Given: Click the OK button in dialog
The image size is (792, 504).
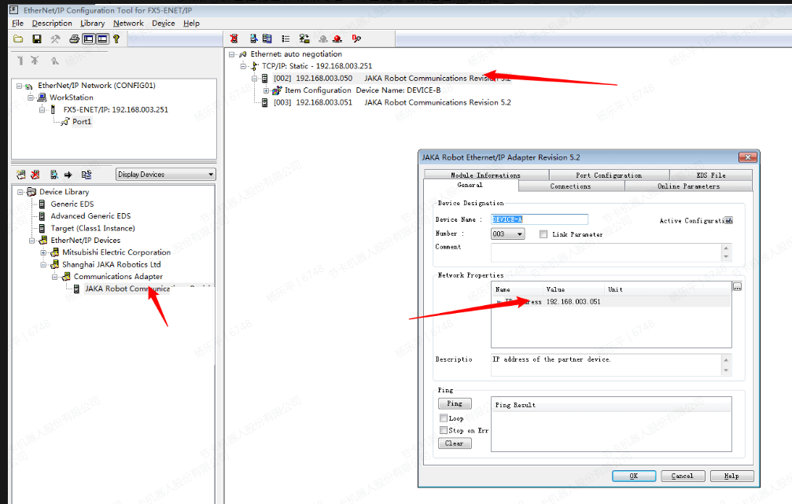Looking at the screenshot, I should pos(633,476).
